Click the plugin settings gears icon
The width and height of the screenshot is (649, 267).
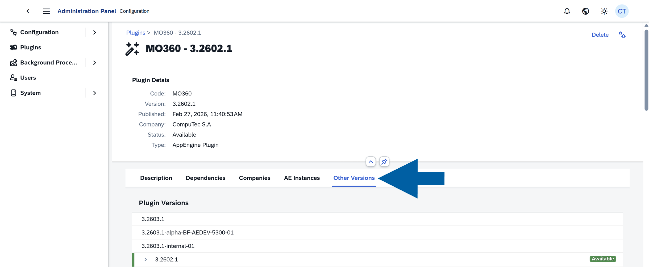pos(622,35)
